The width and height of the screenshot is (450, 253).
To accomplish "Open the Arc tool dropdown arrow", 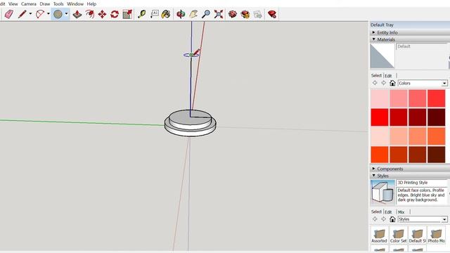I will (49, 14).
